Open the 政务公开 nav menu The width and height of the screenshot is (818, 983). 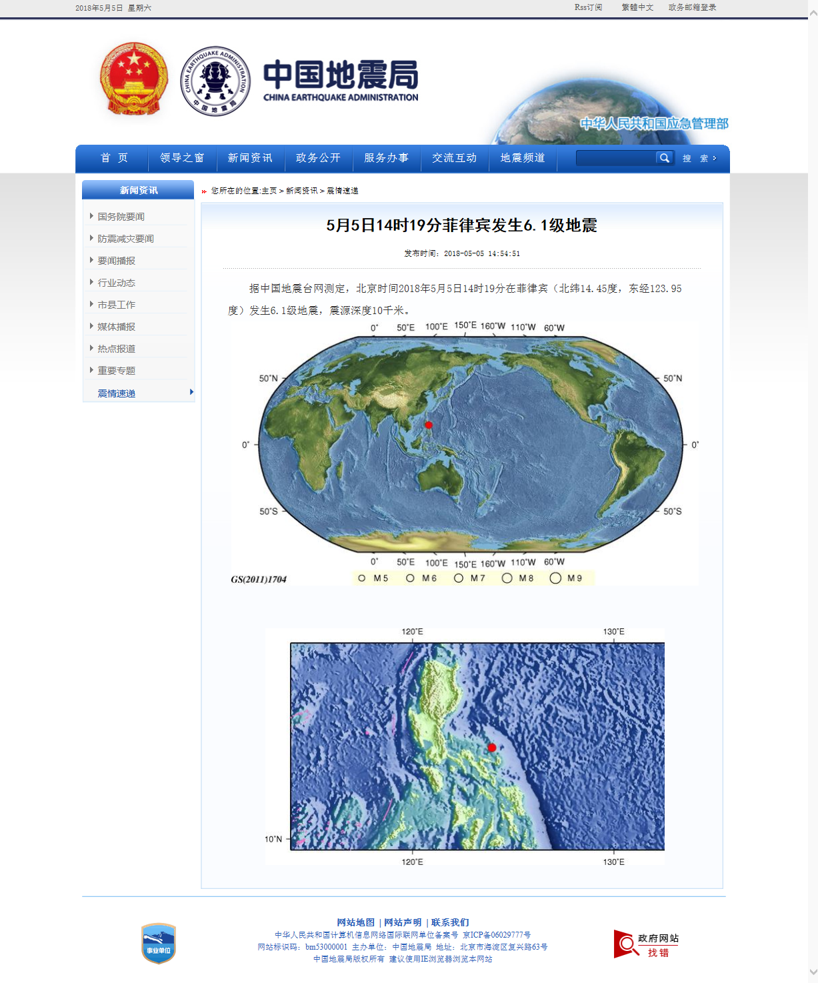[318, 158]
